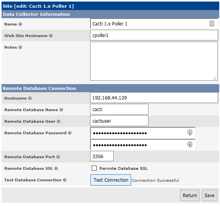Click help icon next to Name
Screen dimensions: 220x206
coord(20,24)
